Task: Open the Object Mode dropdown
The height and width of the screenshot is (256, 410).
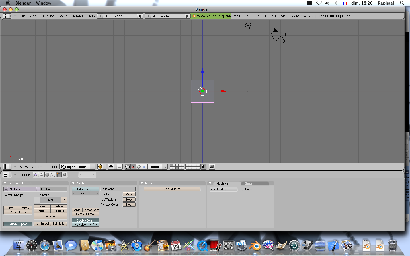Action: tap(77, 167)
